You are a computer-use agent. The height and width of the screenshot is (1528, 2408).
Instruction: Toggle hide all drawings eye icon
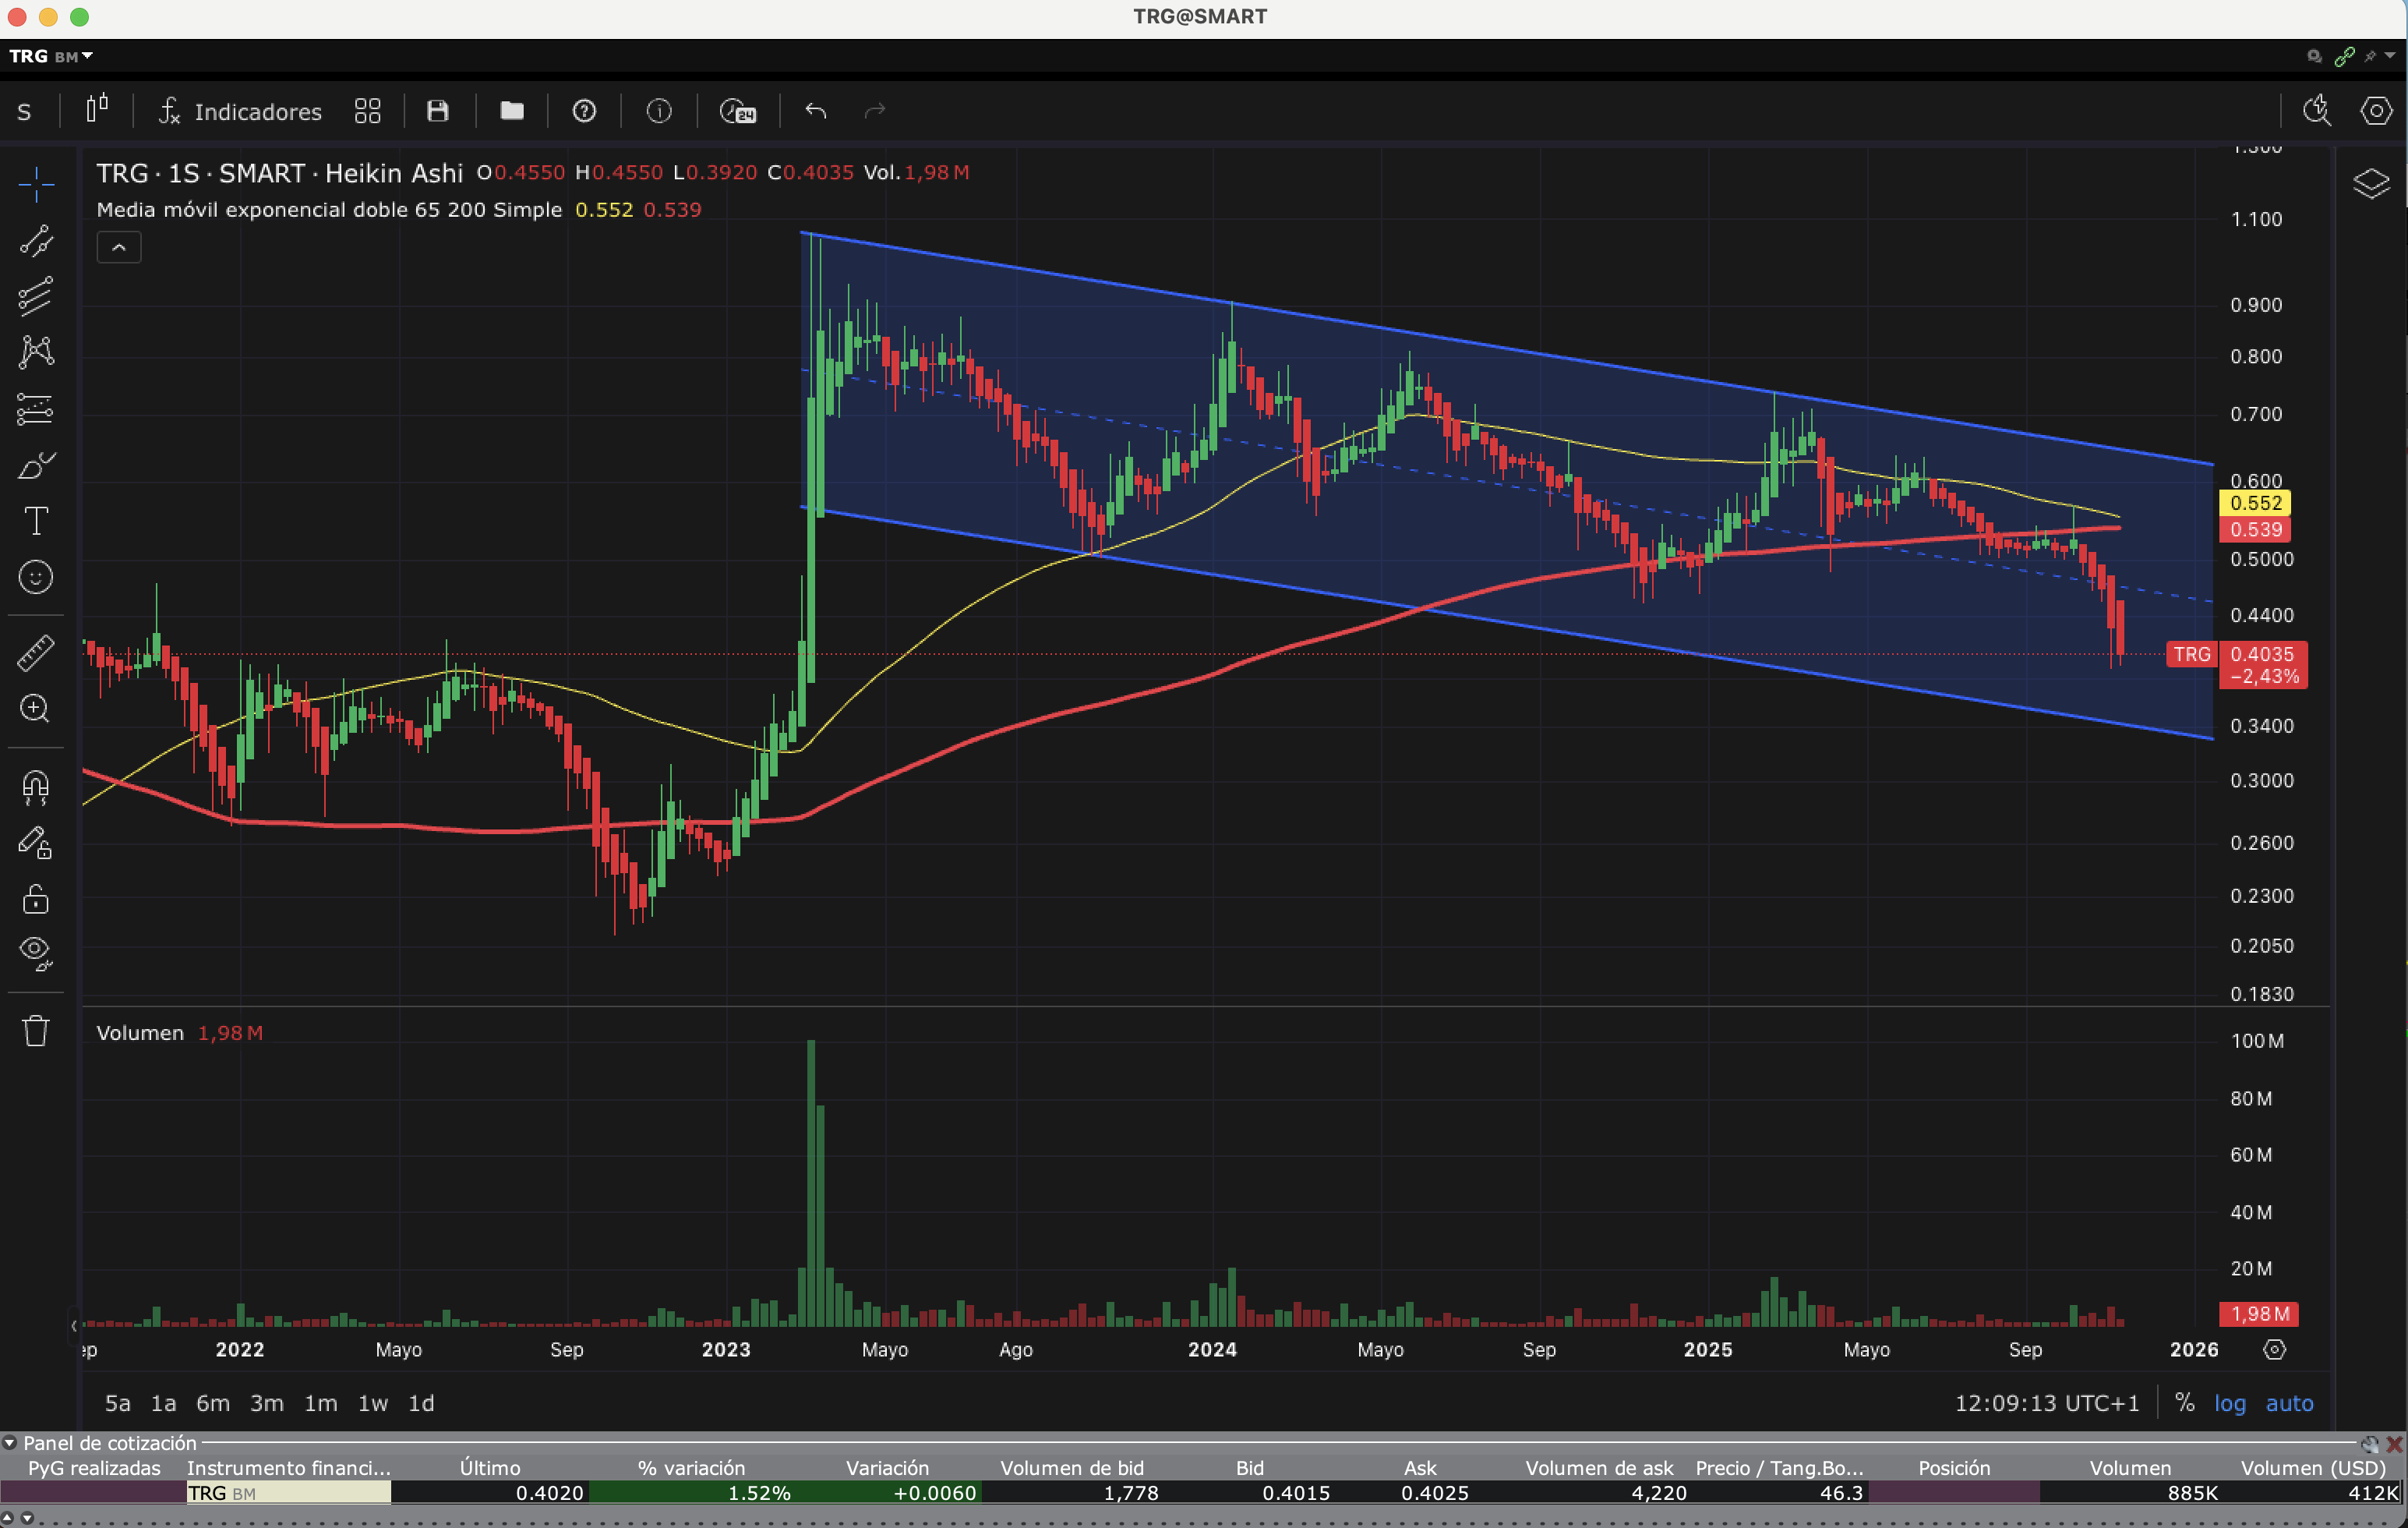pyautogui.click(x=36, y=952)
